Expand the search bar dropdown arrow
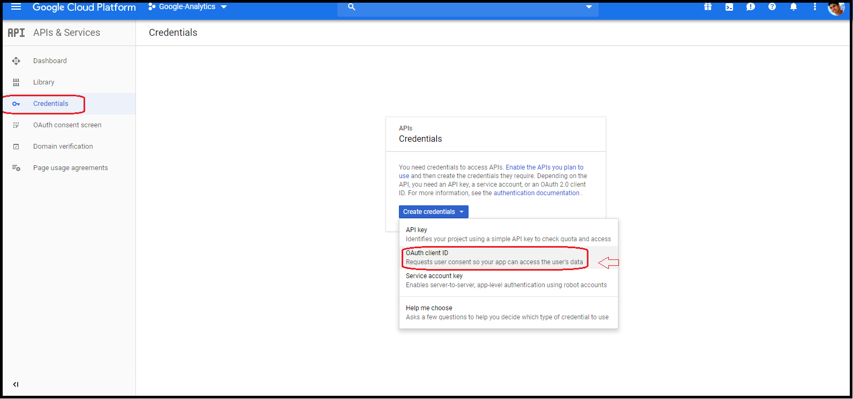This screenshot has width=853, height=399. (x=589, y=7)
